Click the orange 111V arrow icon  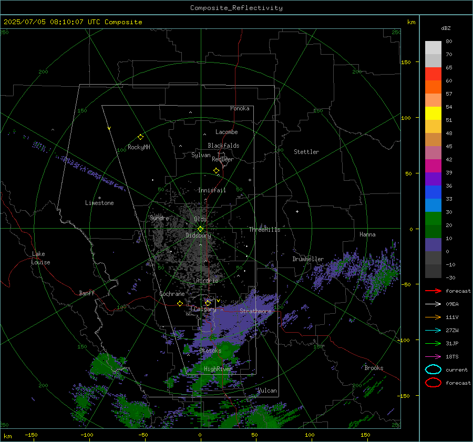coord(433,317)
